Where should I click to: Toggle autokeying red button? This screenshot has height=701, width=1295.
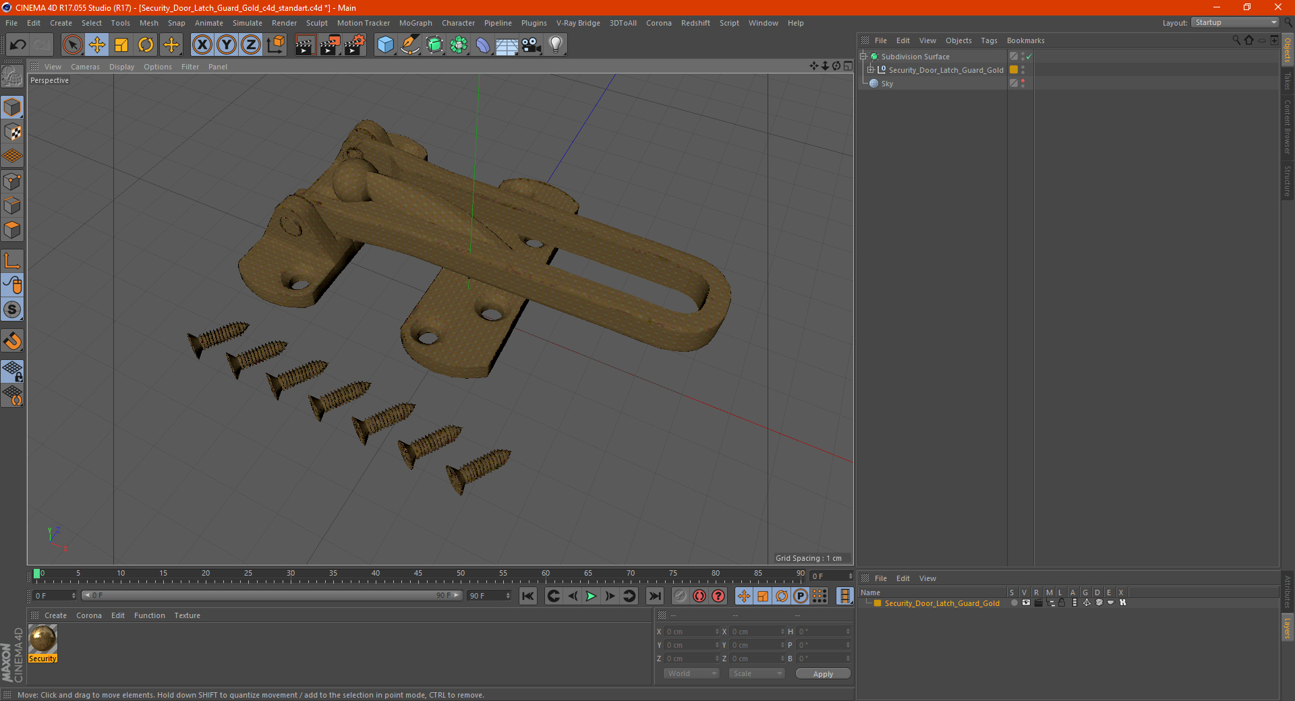point(699,596)
